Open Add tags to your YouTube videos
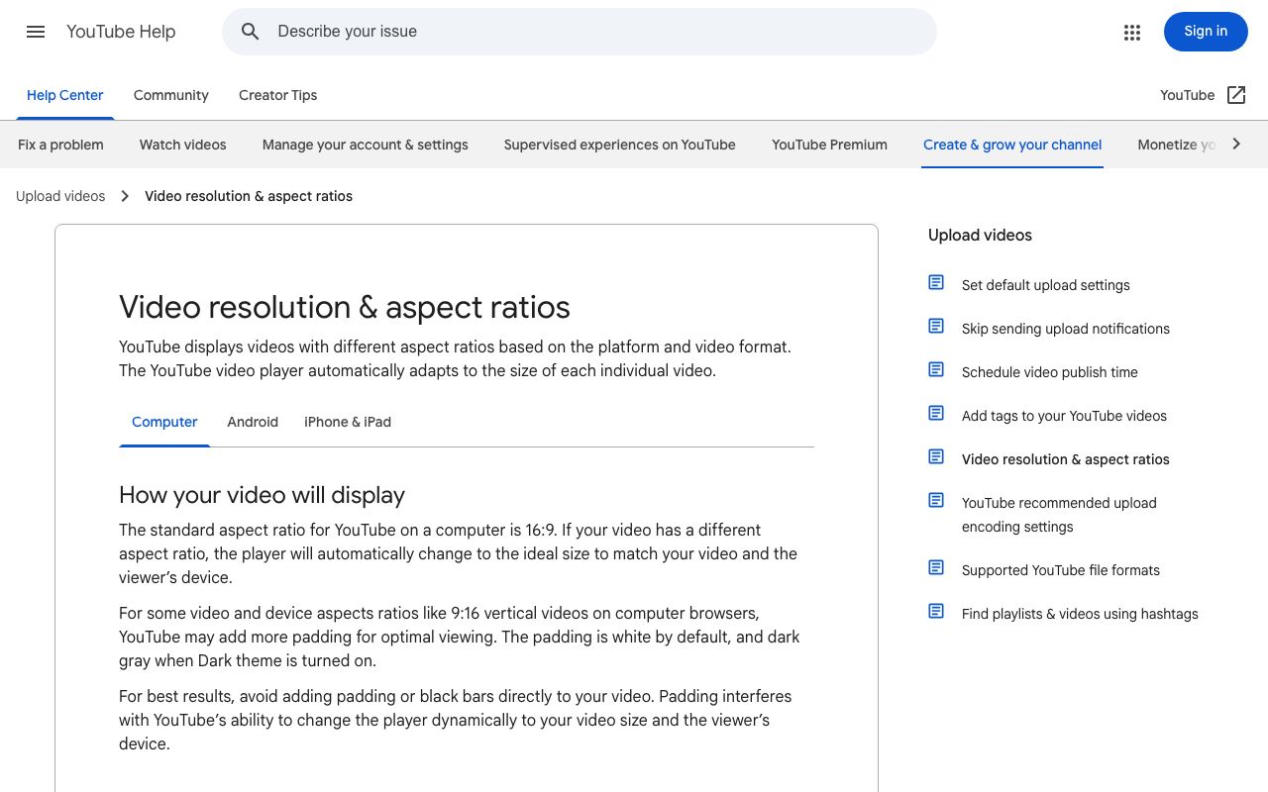This screenshot has width=1268, height=792. point(1064,416)
